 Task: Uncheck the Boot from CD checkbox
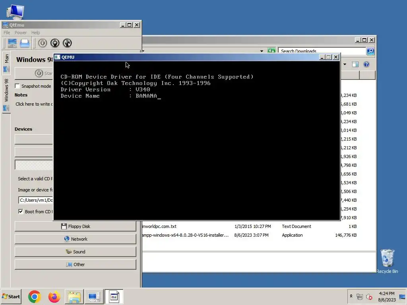pyautogui.click(x=21, y=212)
